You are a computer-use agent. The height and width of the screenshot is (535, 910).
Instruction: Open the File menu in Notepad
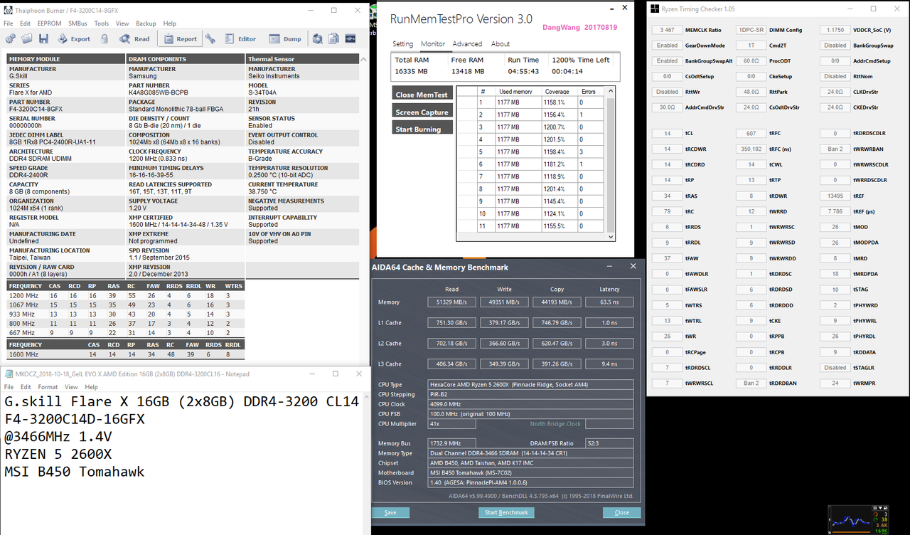click(9, 387)
